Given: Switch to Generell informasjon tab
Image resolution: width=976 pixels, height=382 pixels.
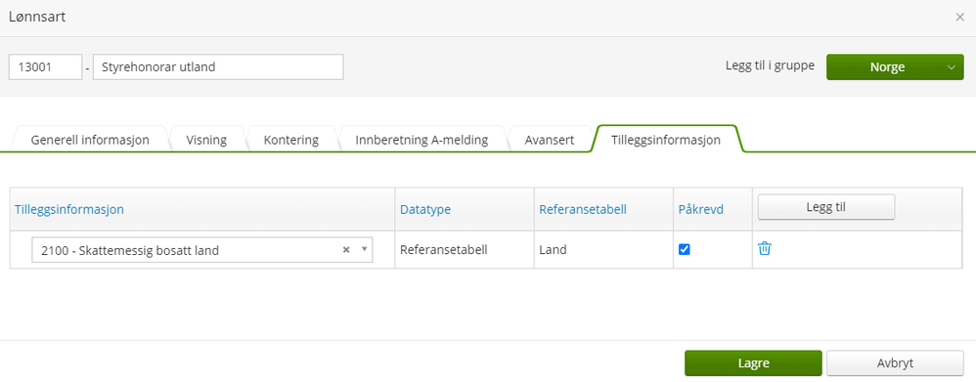Looking at the screenshot, I should (x=90, y=140).
